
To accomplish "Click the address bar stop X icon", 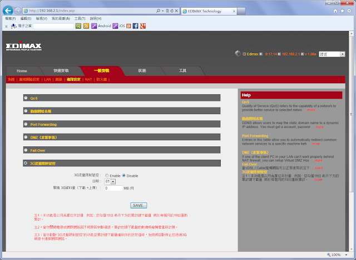I will coord(176,11).
